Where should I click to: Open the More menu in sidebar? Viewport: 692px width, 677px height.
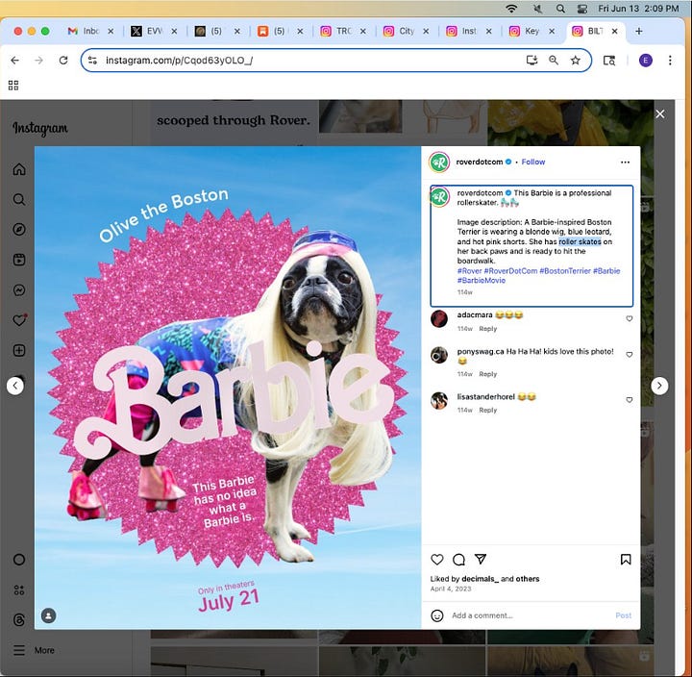pos(34,650)
